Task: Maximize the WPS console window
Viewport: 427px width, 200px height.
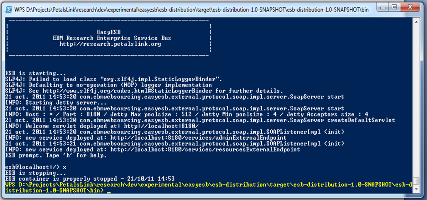Action: pyautogui.click(x=394, y=7)
